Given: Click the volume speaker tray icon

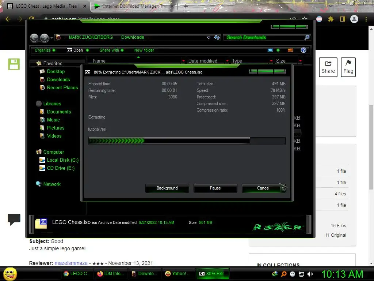Looking at the screenshot, I should pyautogui.click(x=310, y=274).
